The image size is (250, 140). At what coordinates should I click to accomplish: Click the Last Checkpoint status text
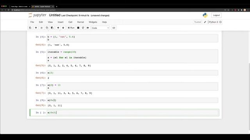click(75, 16)
